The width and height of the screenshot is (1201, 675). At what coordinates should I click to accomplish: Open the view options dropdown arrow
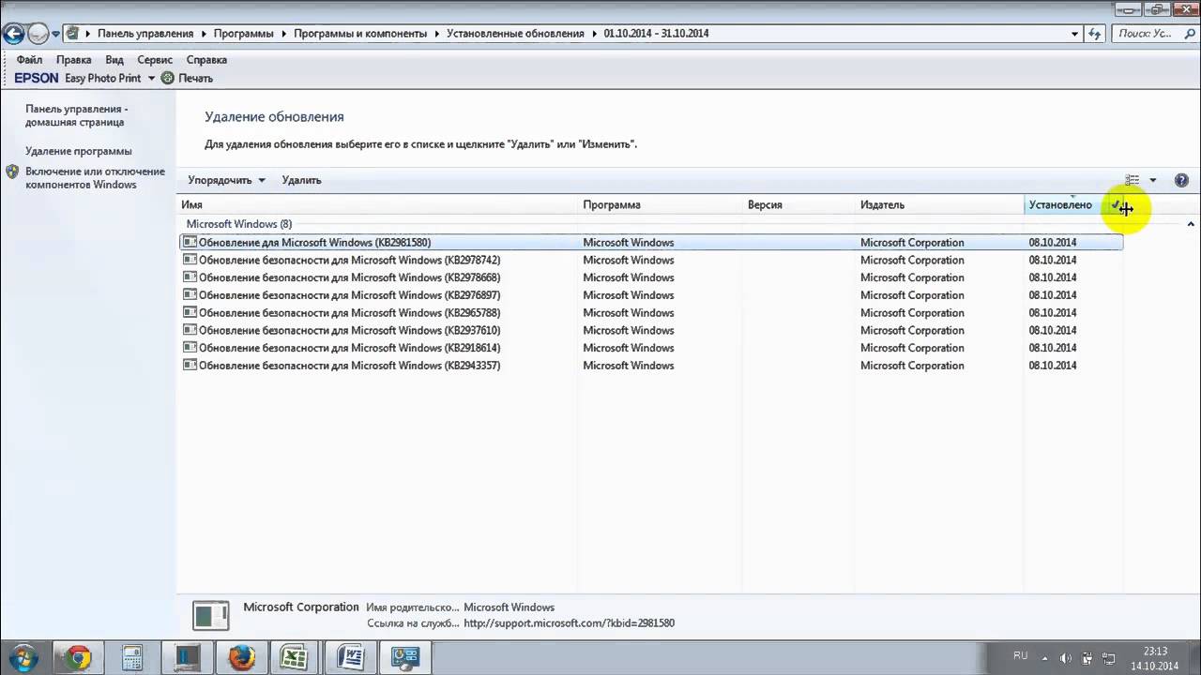(x=1153, y=180)
